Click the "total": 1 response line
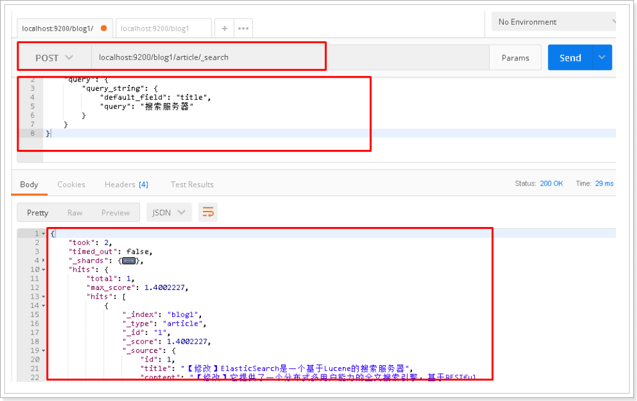This screenshot has width=637, height=401. click(x=110, y=278)
